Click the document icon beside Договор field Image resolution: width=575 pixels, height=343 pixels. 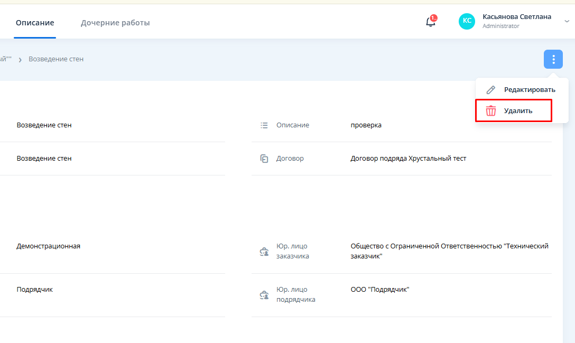pos(264,159)
